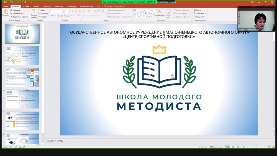
Task: Open Раздел section dropdown
Action: (43, 17)
